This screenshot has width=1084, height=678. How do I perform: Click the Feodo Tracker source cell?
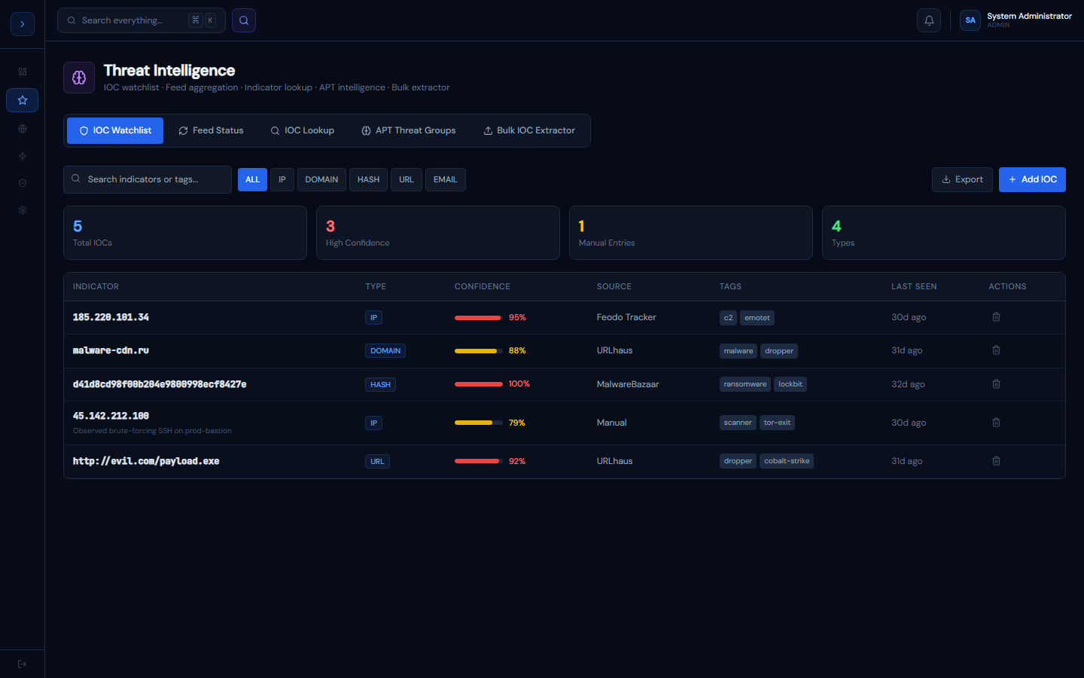coord(626,317)
